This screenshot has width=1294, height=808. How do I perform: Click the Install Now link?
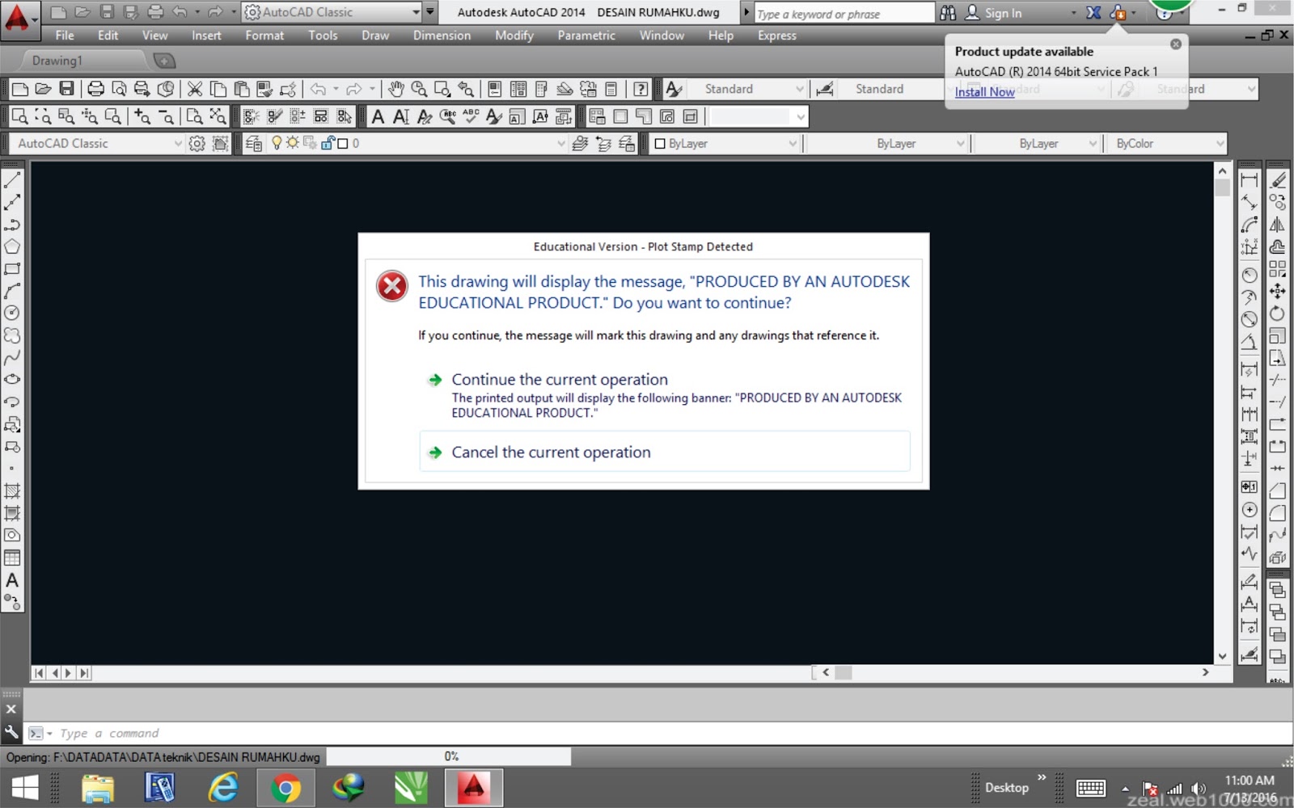[984, 92]
